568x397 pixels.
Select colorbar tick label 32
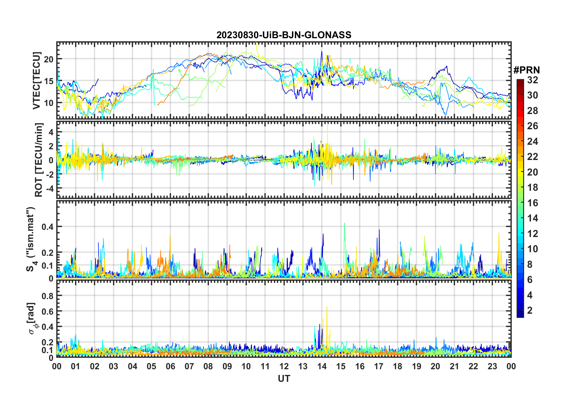(x=532, y=80)
